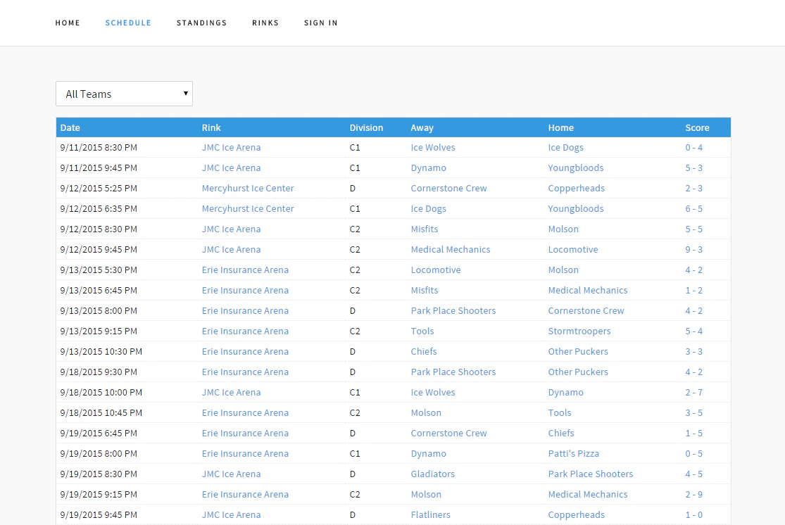The image size is (785, 525).
Task: Open the 2 - 3 score link
Action: [694, 188]
